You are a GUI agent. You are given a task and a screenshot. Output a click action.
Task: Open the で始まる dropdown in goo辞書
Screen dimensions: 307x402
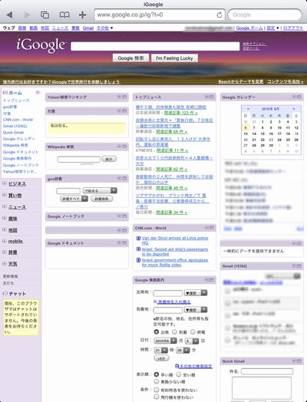click(x=100, y=190)
